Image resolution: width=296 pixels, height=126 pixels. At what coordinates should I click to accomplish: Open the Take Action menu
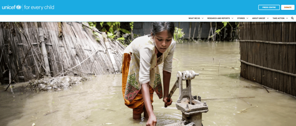(x=278, y=18)
